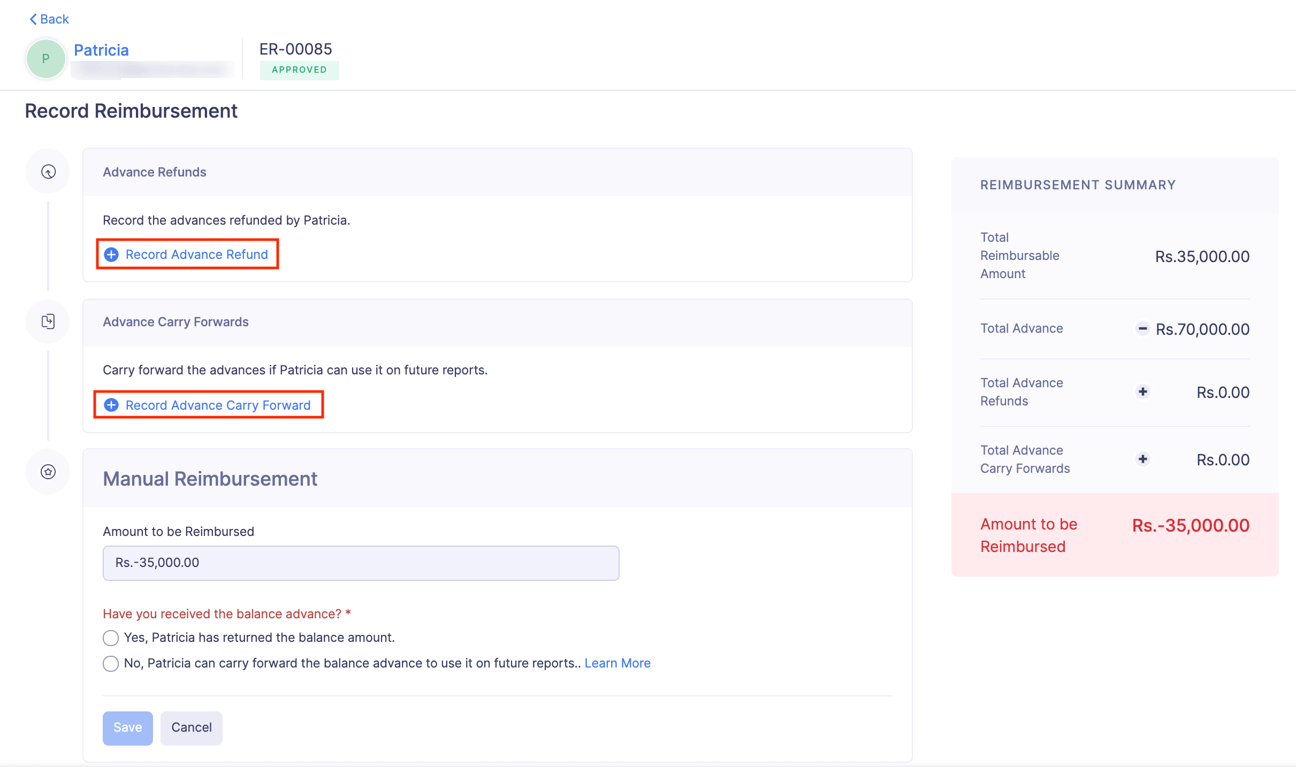Click the Learn More link

coord(617,663)
